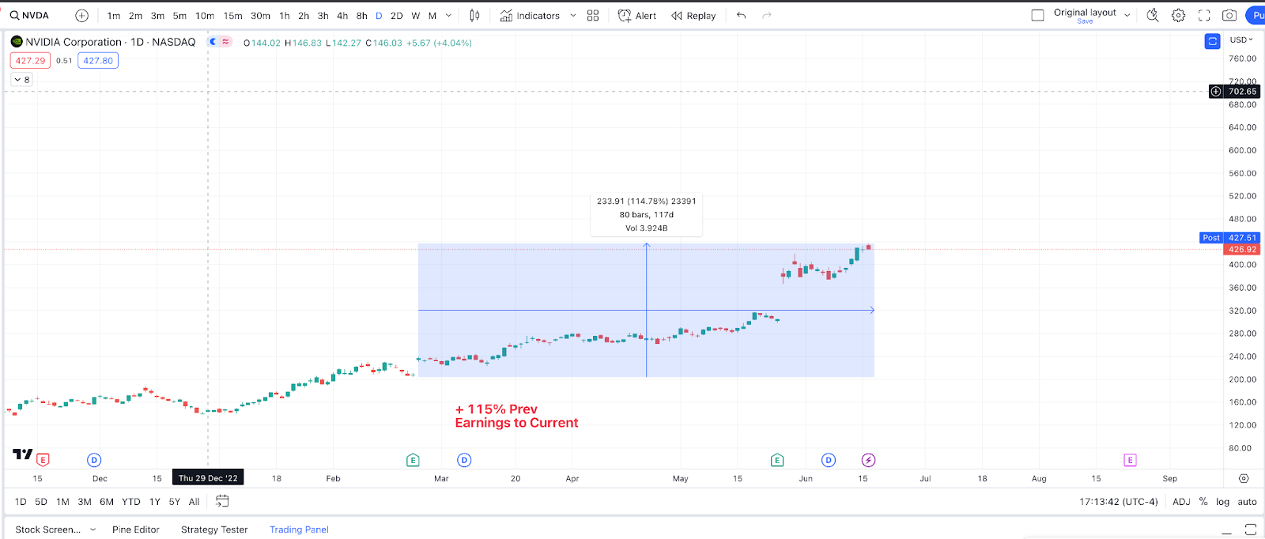Undo the last chart action
The height and width of the screenshot is (539, 1265).
click(741, 16)
